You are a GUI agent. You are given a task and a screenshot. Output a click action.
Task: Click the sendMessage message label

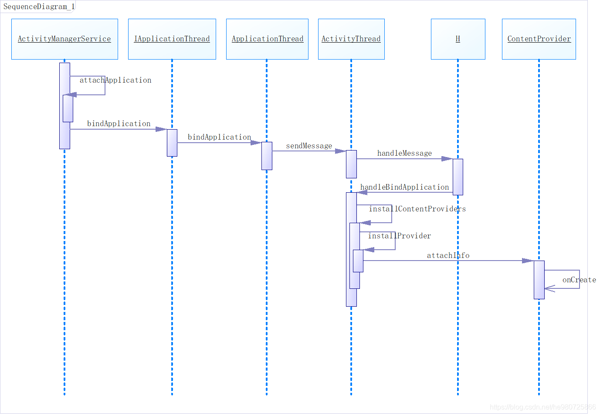pos(309,146)
